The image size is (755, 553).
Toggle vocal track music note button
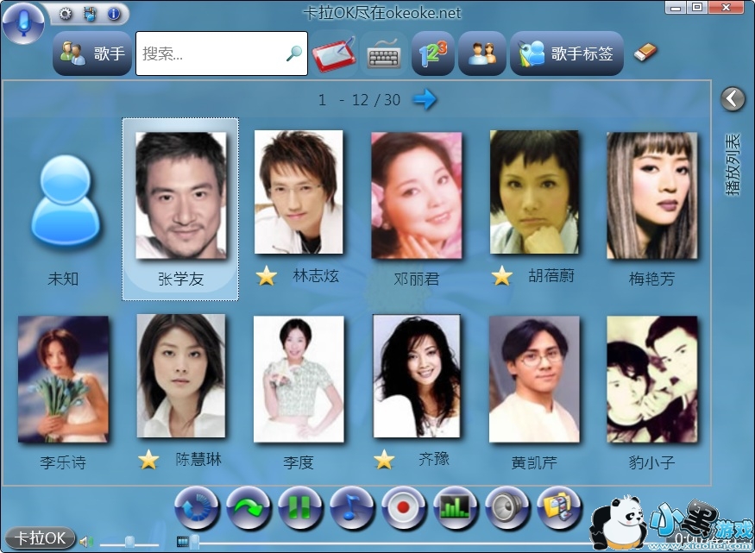tap(352, 508)
